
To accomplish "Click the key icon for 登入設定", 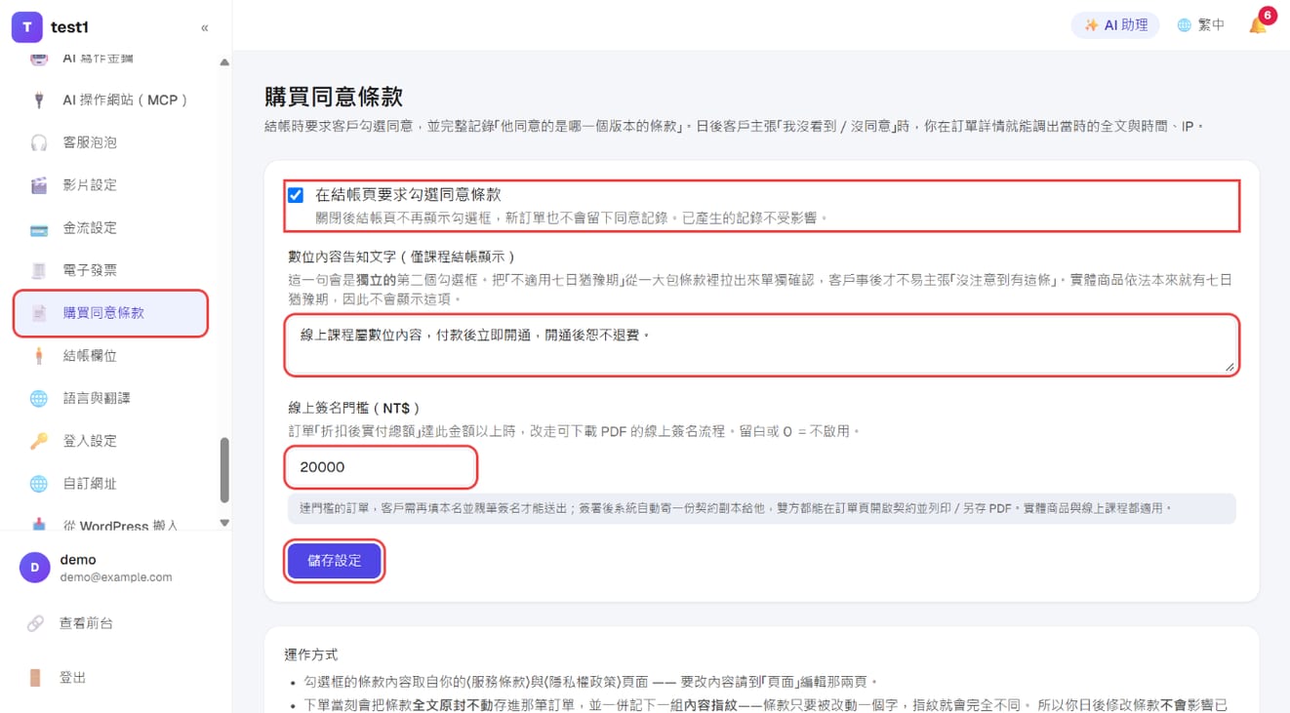I will coord(39,441).
